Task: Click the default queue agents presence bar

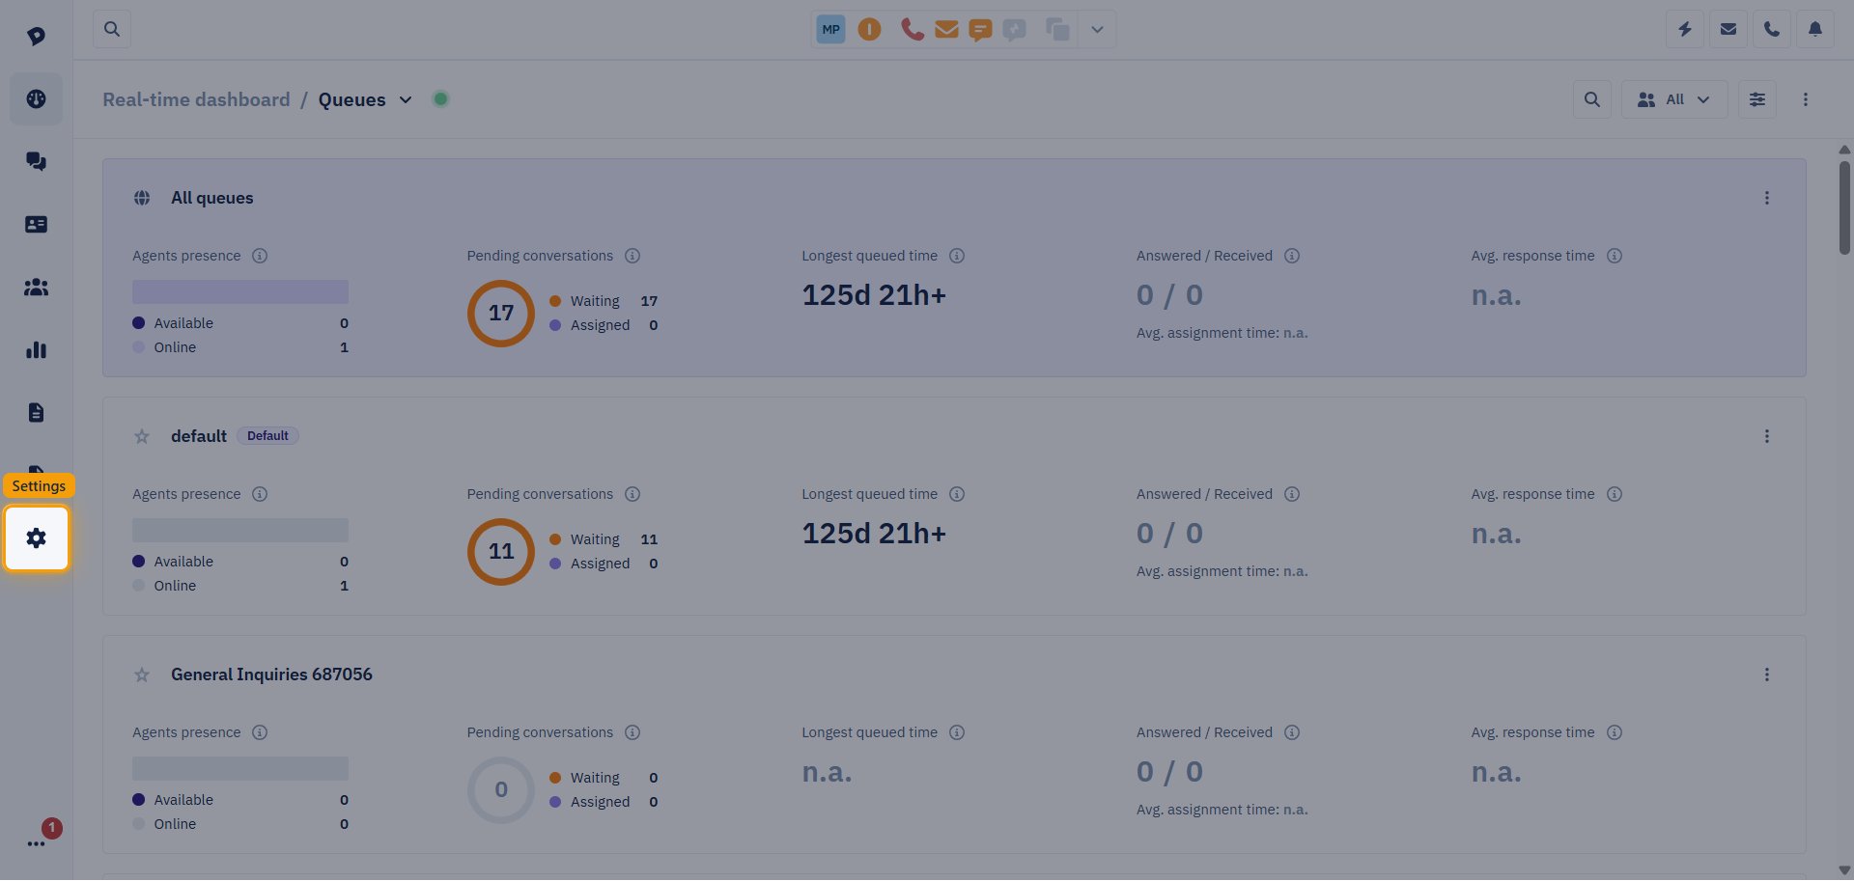Action: [x=240, y=530]
